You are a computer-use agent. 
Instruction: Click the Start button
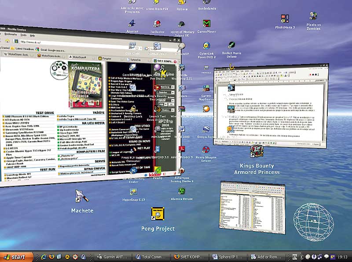17,257
